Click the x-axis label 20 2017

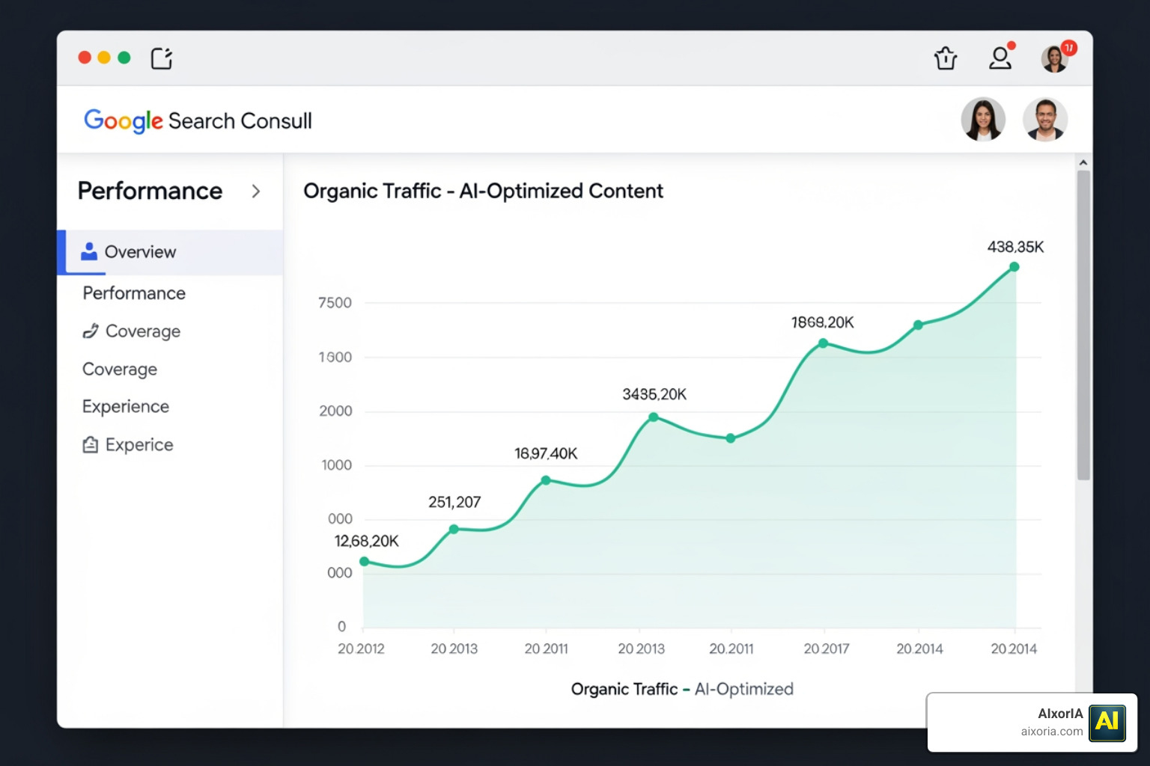[827, 649]
